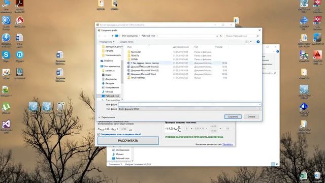Screen dimensions: 325x183
Task: Click the Сохранить button
Action: [233, 117]
